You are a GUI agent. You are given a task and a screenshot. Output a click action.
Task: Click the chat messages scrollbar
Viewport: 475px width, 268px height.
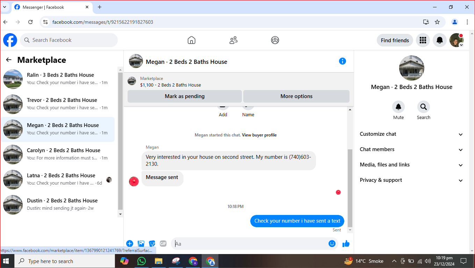350,188
